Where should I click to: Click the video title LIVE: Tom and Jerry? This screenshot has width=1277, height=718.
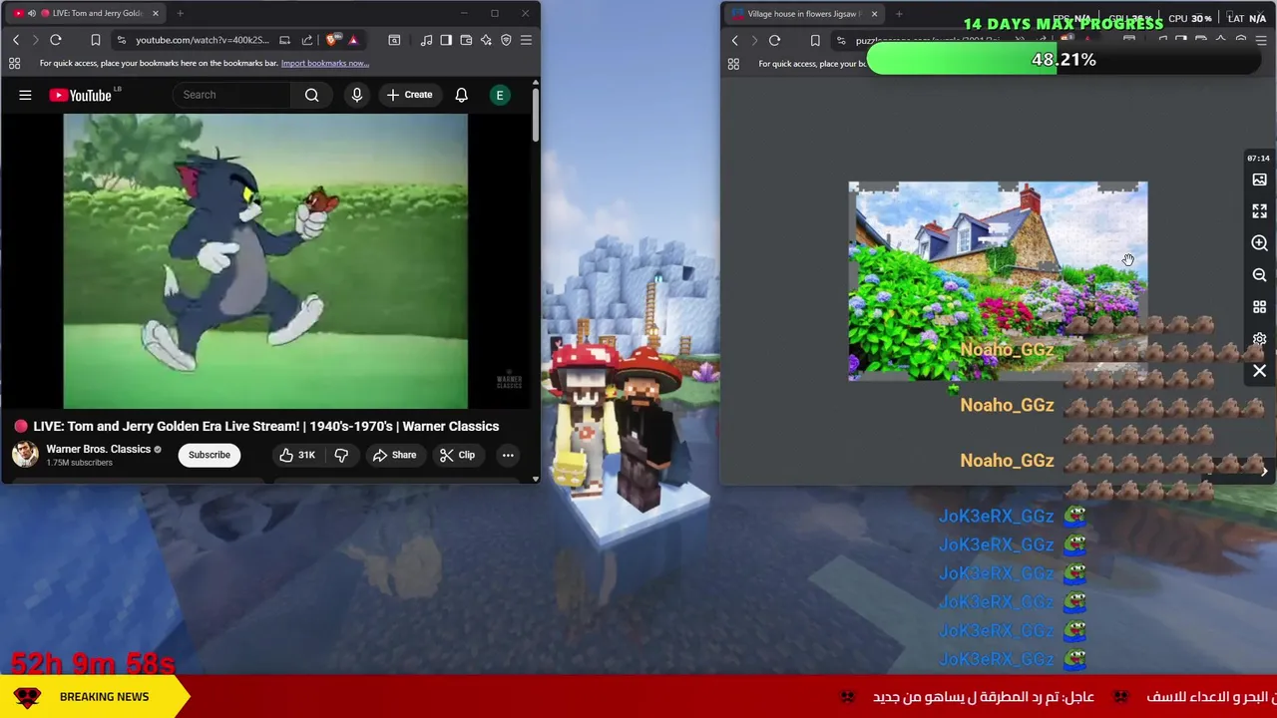(266, 426)
